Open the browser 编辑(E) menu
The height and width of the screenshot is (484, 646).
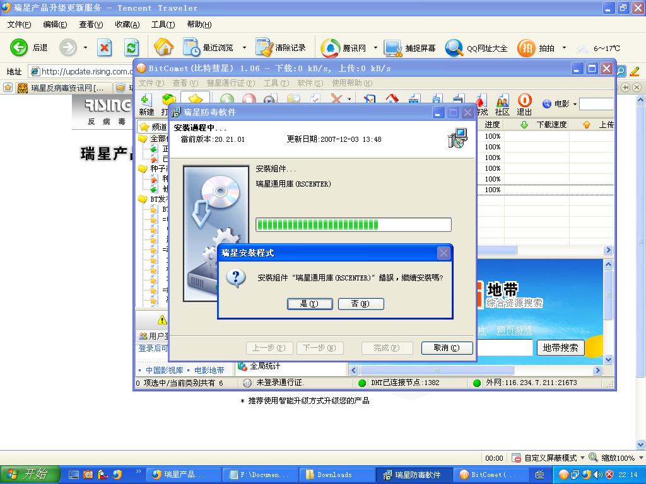[x=55, y=25]
